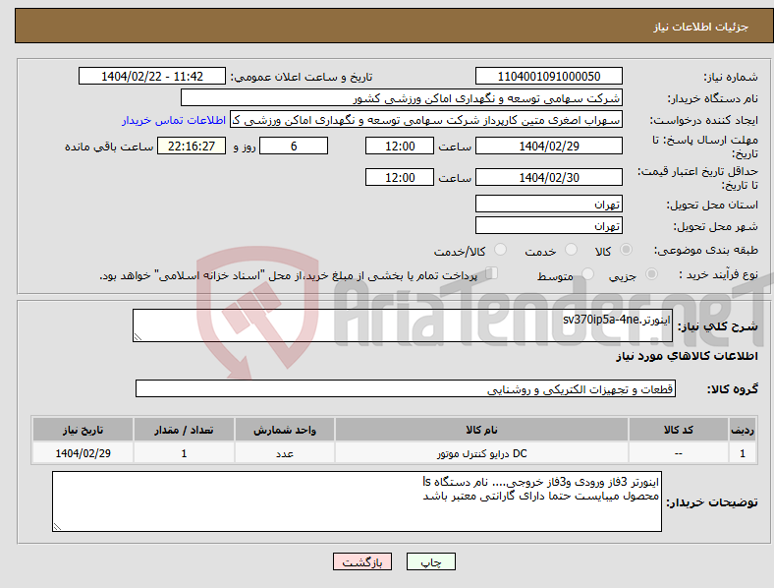Click the product code cell showing --

coord(679,453)
